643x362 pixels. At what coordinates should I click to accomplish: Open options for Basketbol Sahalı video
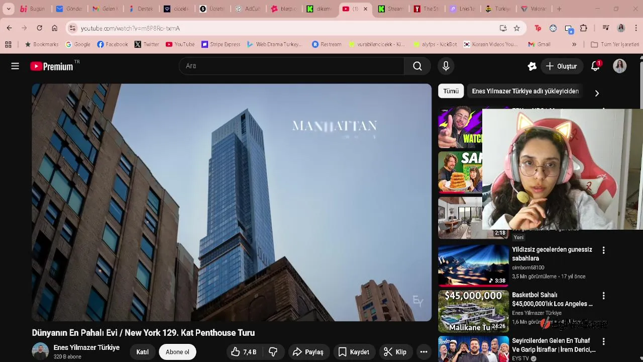point(603,296)
